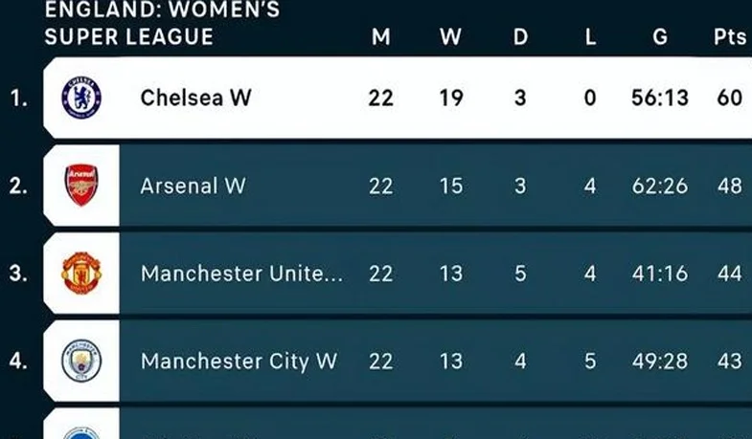This screenshot has height=439, width=752.
Task: Click Manchester City's 49:28 goals value
Action: pos(660,362)
